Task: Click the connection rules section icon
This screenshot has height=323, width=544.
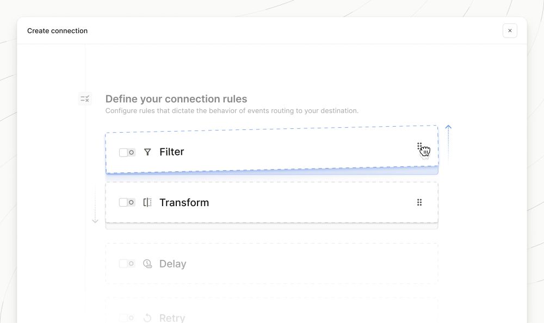Action: pyautogui.click(x=85, y=99)
